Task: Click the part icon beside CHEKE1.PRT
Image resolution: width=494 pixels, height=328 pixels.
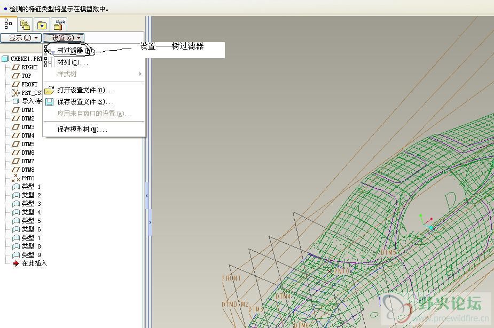Action: coord(5,59)
